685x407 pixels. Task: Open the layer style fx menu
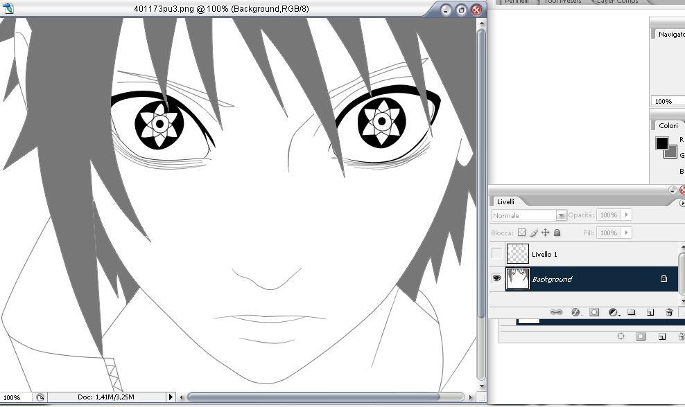coord(575,312)
